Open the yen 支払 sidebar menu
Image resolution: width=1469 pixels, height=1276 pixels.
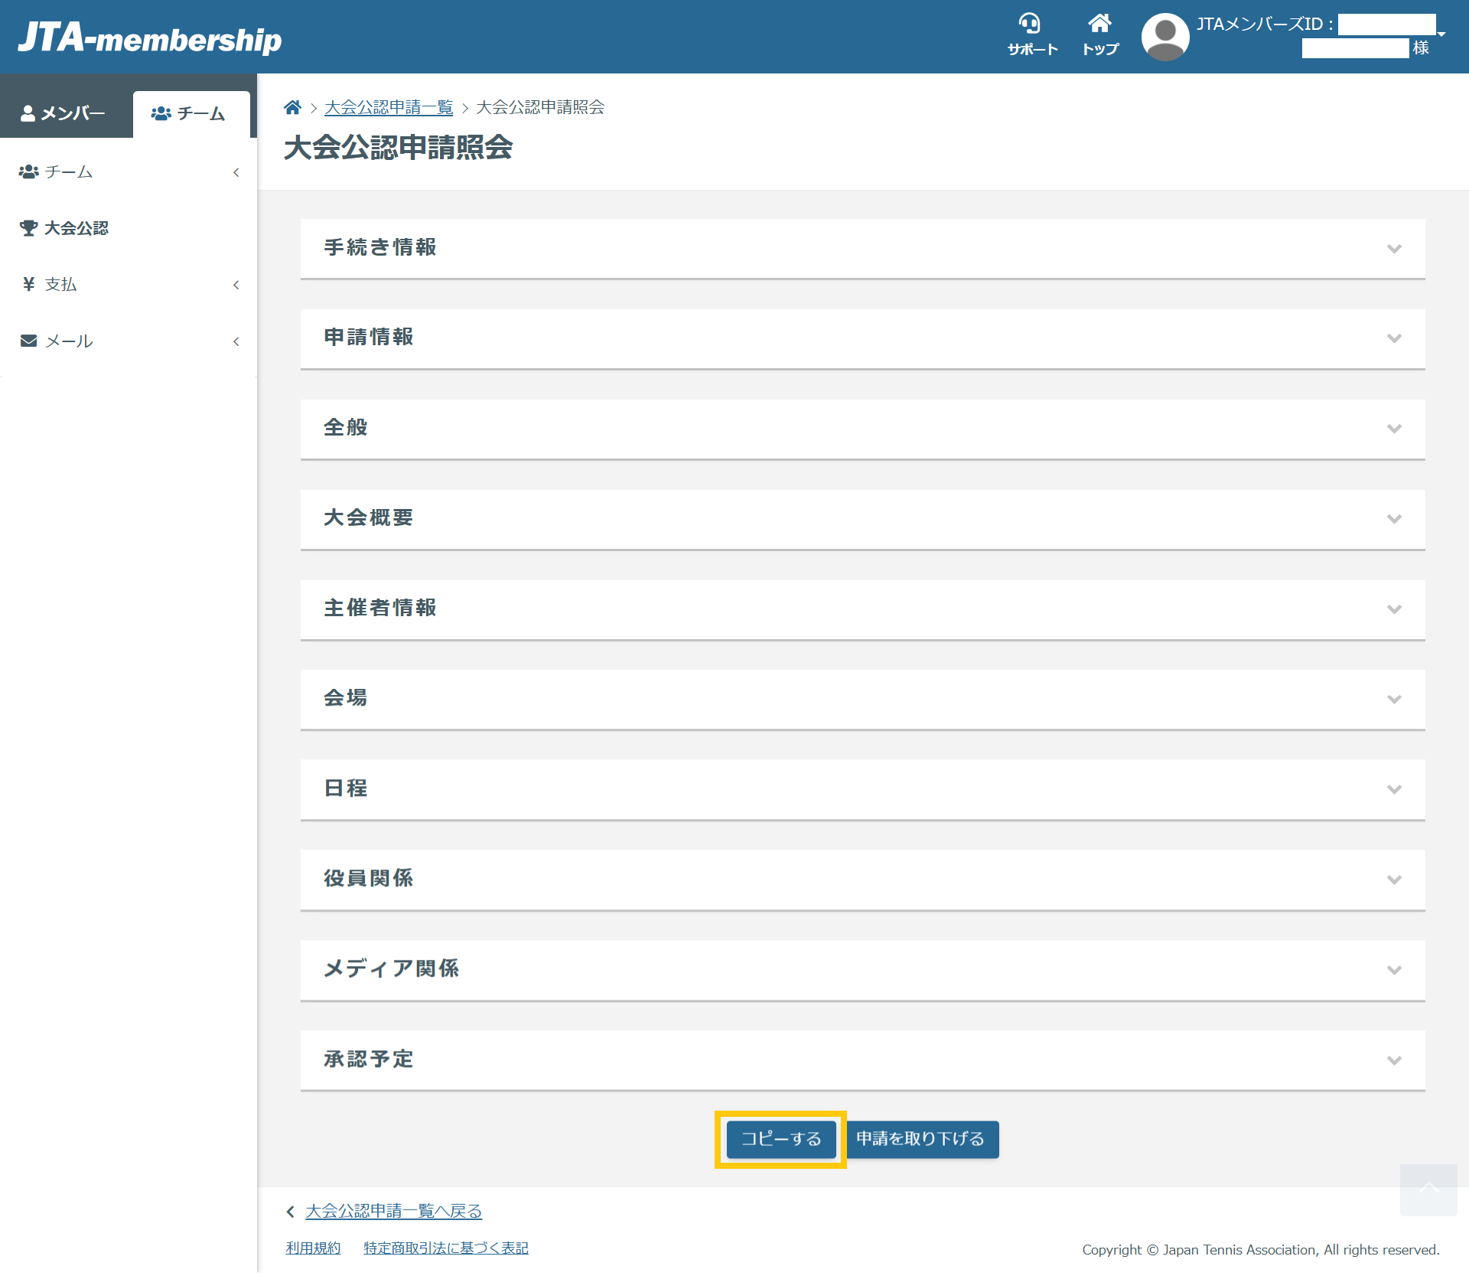pyautogui.click(x=128, y=285)
